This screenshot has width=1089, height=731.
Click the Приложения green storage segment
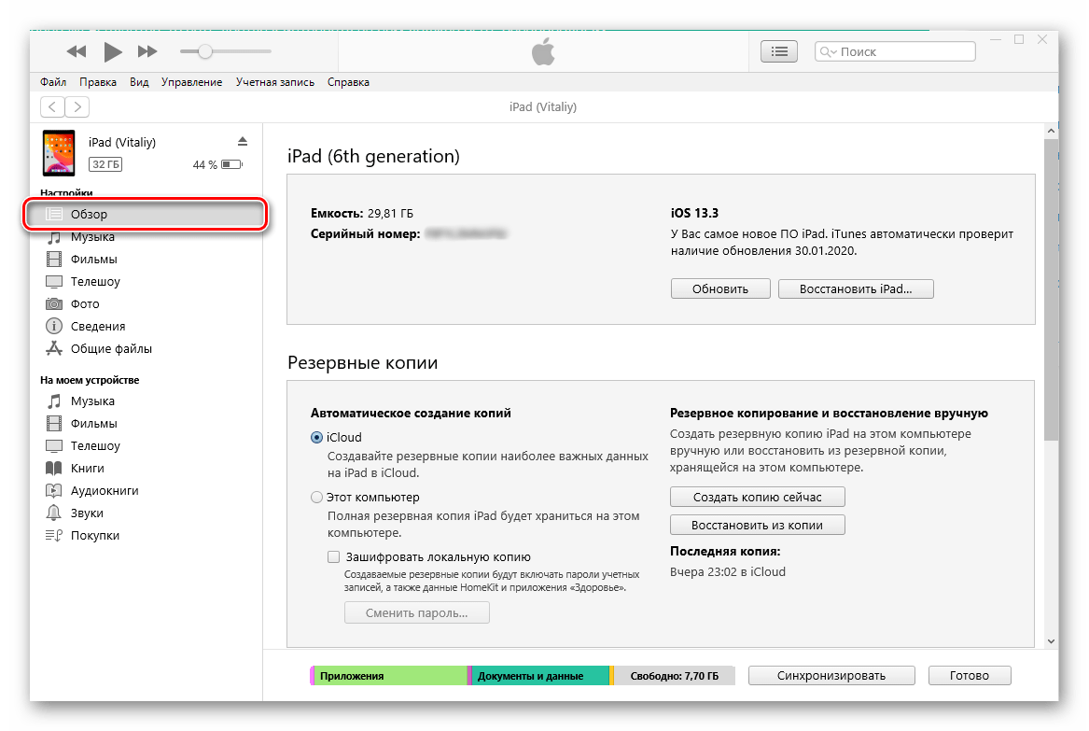point(389,675)
